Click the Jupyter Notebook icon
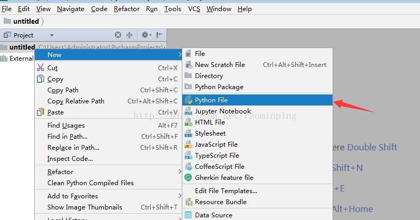This screenshot has width=420, height=220. [188, 111]
